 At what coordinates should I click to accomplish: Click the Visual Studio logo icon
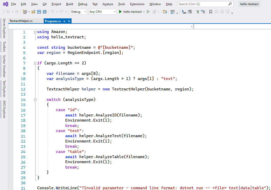[x=6, y=4]
